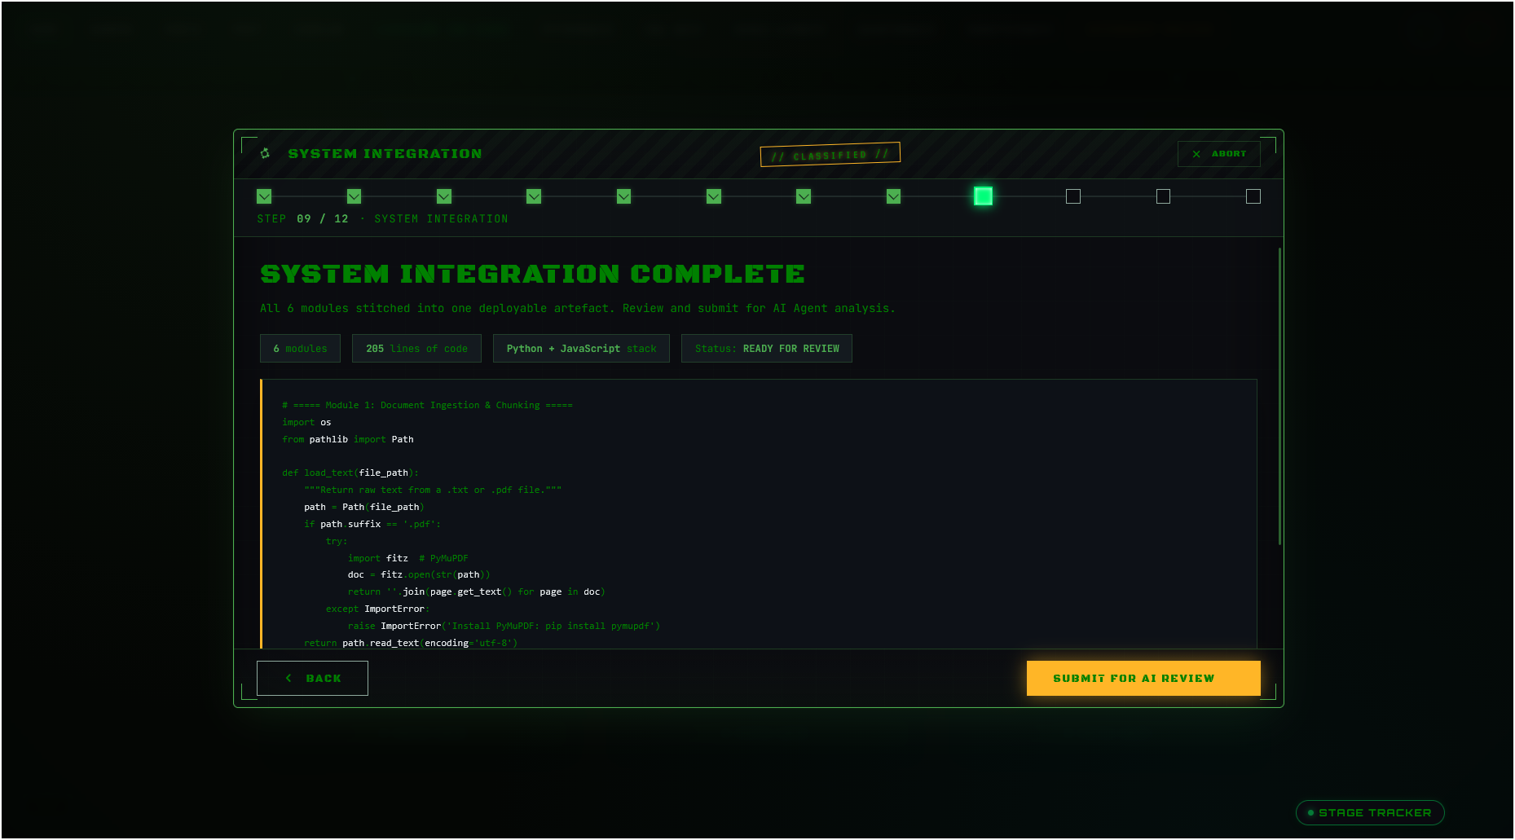Go back to the previous step

click(x=312, y=678)
